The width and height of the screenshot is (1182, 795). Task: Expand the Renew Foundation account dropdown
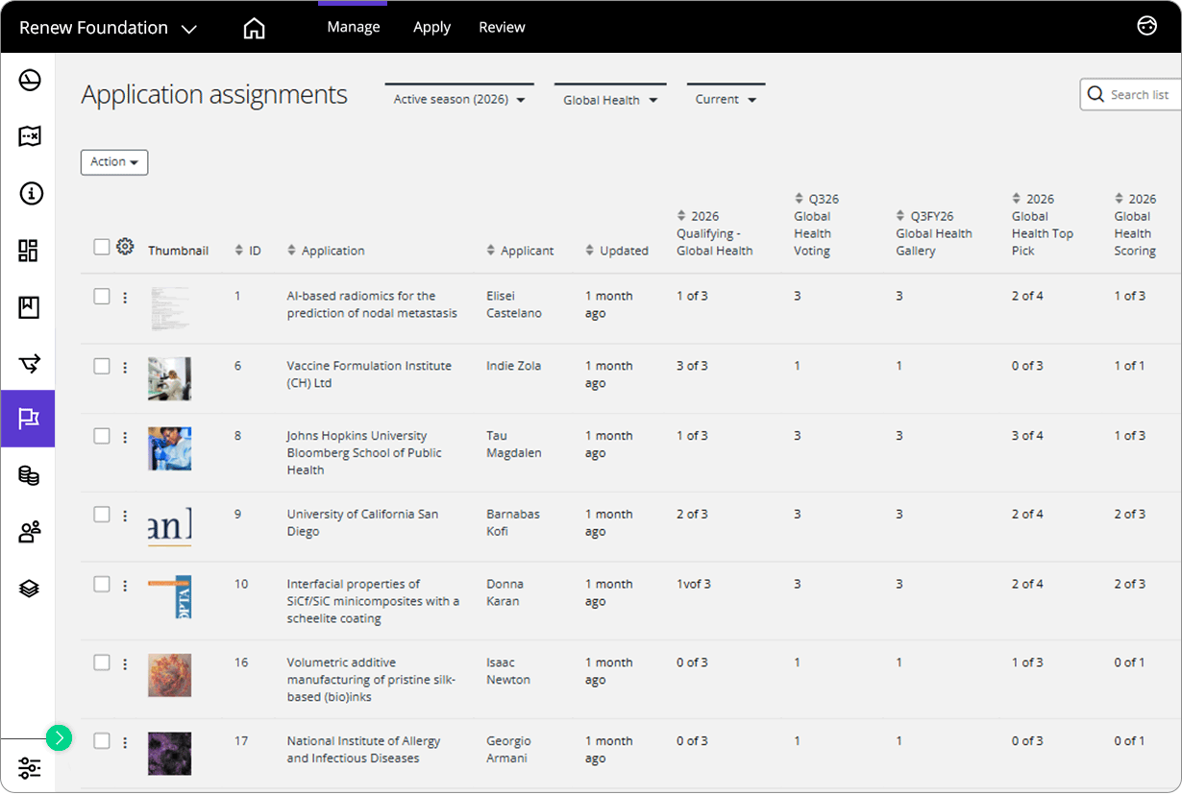(108, 28)
